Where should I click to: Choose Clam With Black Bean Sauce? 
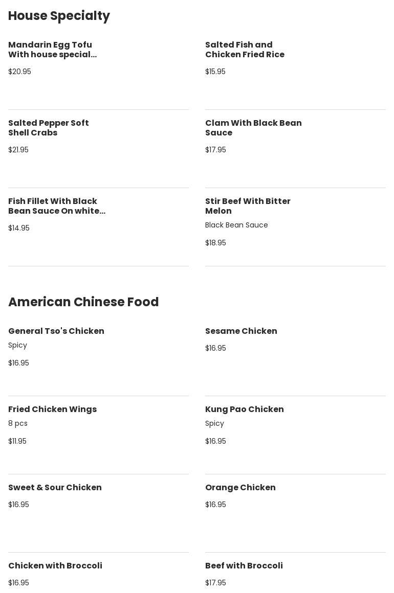coord(253,128)
